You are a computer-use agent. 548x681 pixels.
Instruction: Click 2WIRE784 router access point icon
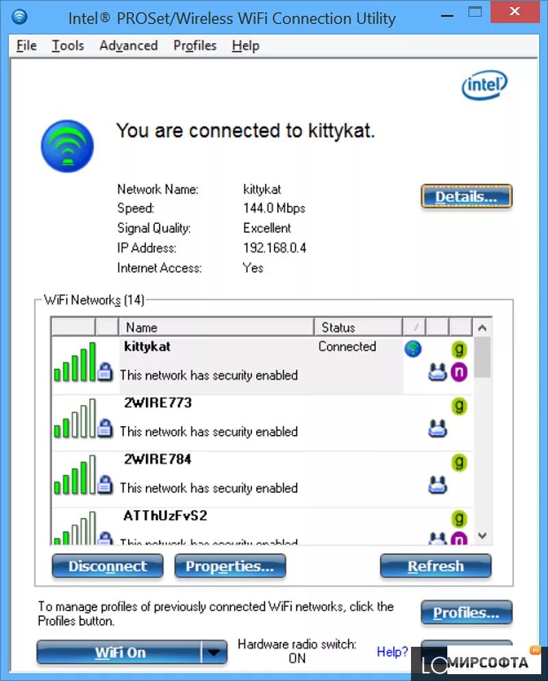pos(437,484)
